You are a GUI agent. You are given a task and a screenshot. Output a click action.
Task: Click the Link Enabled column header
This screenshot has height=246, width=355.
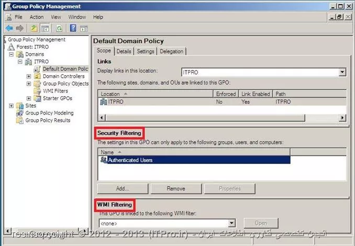256,94
